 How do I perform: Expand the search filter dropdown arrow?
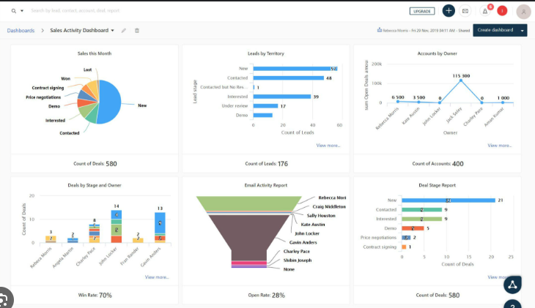tap(22, 11)
